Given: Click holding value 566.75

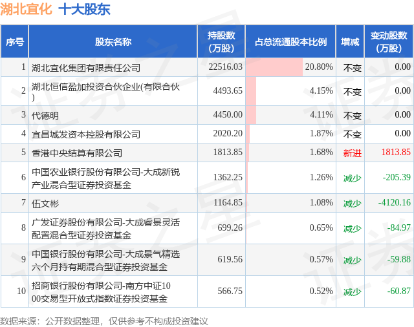Looking at the screenshot, I should coord(230,291).
